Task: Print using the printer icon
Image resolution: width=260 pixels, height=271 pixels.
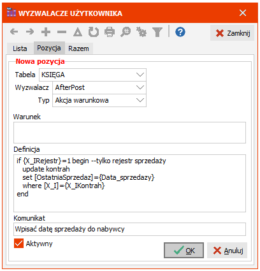Action: point(110,32)
